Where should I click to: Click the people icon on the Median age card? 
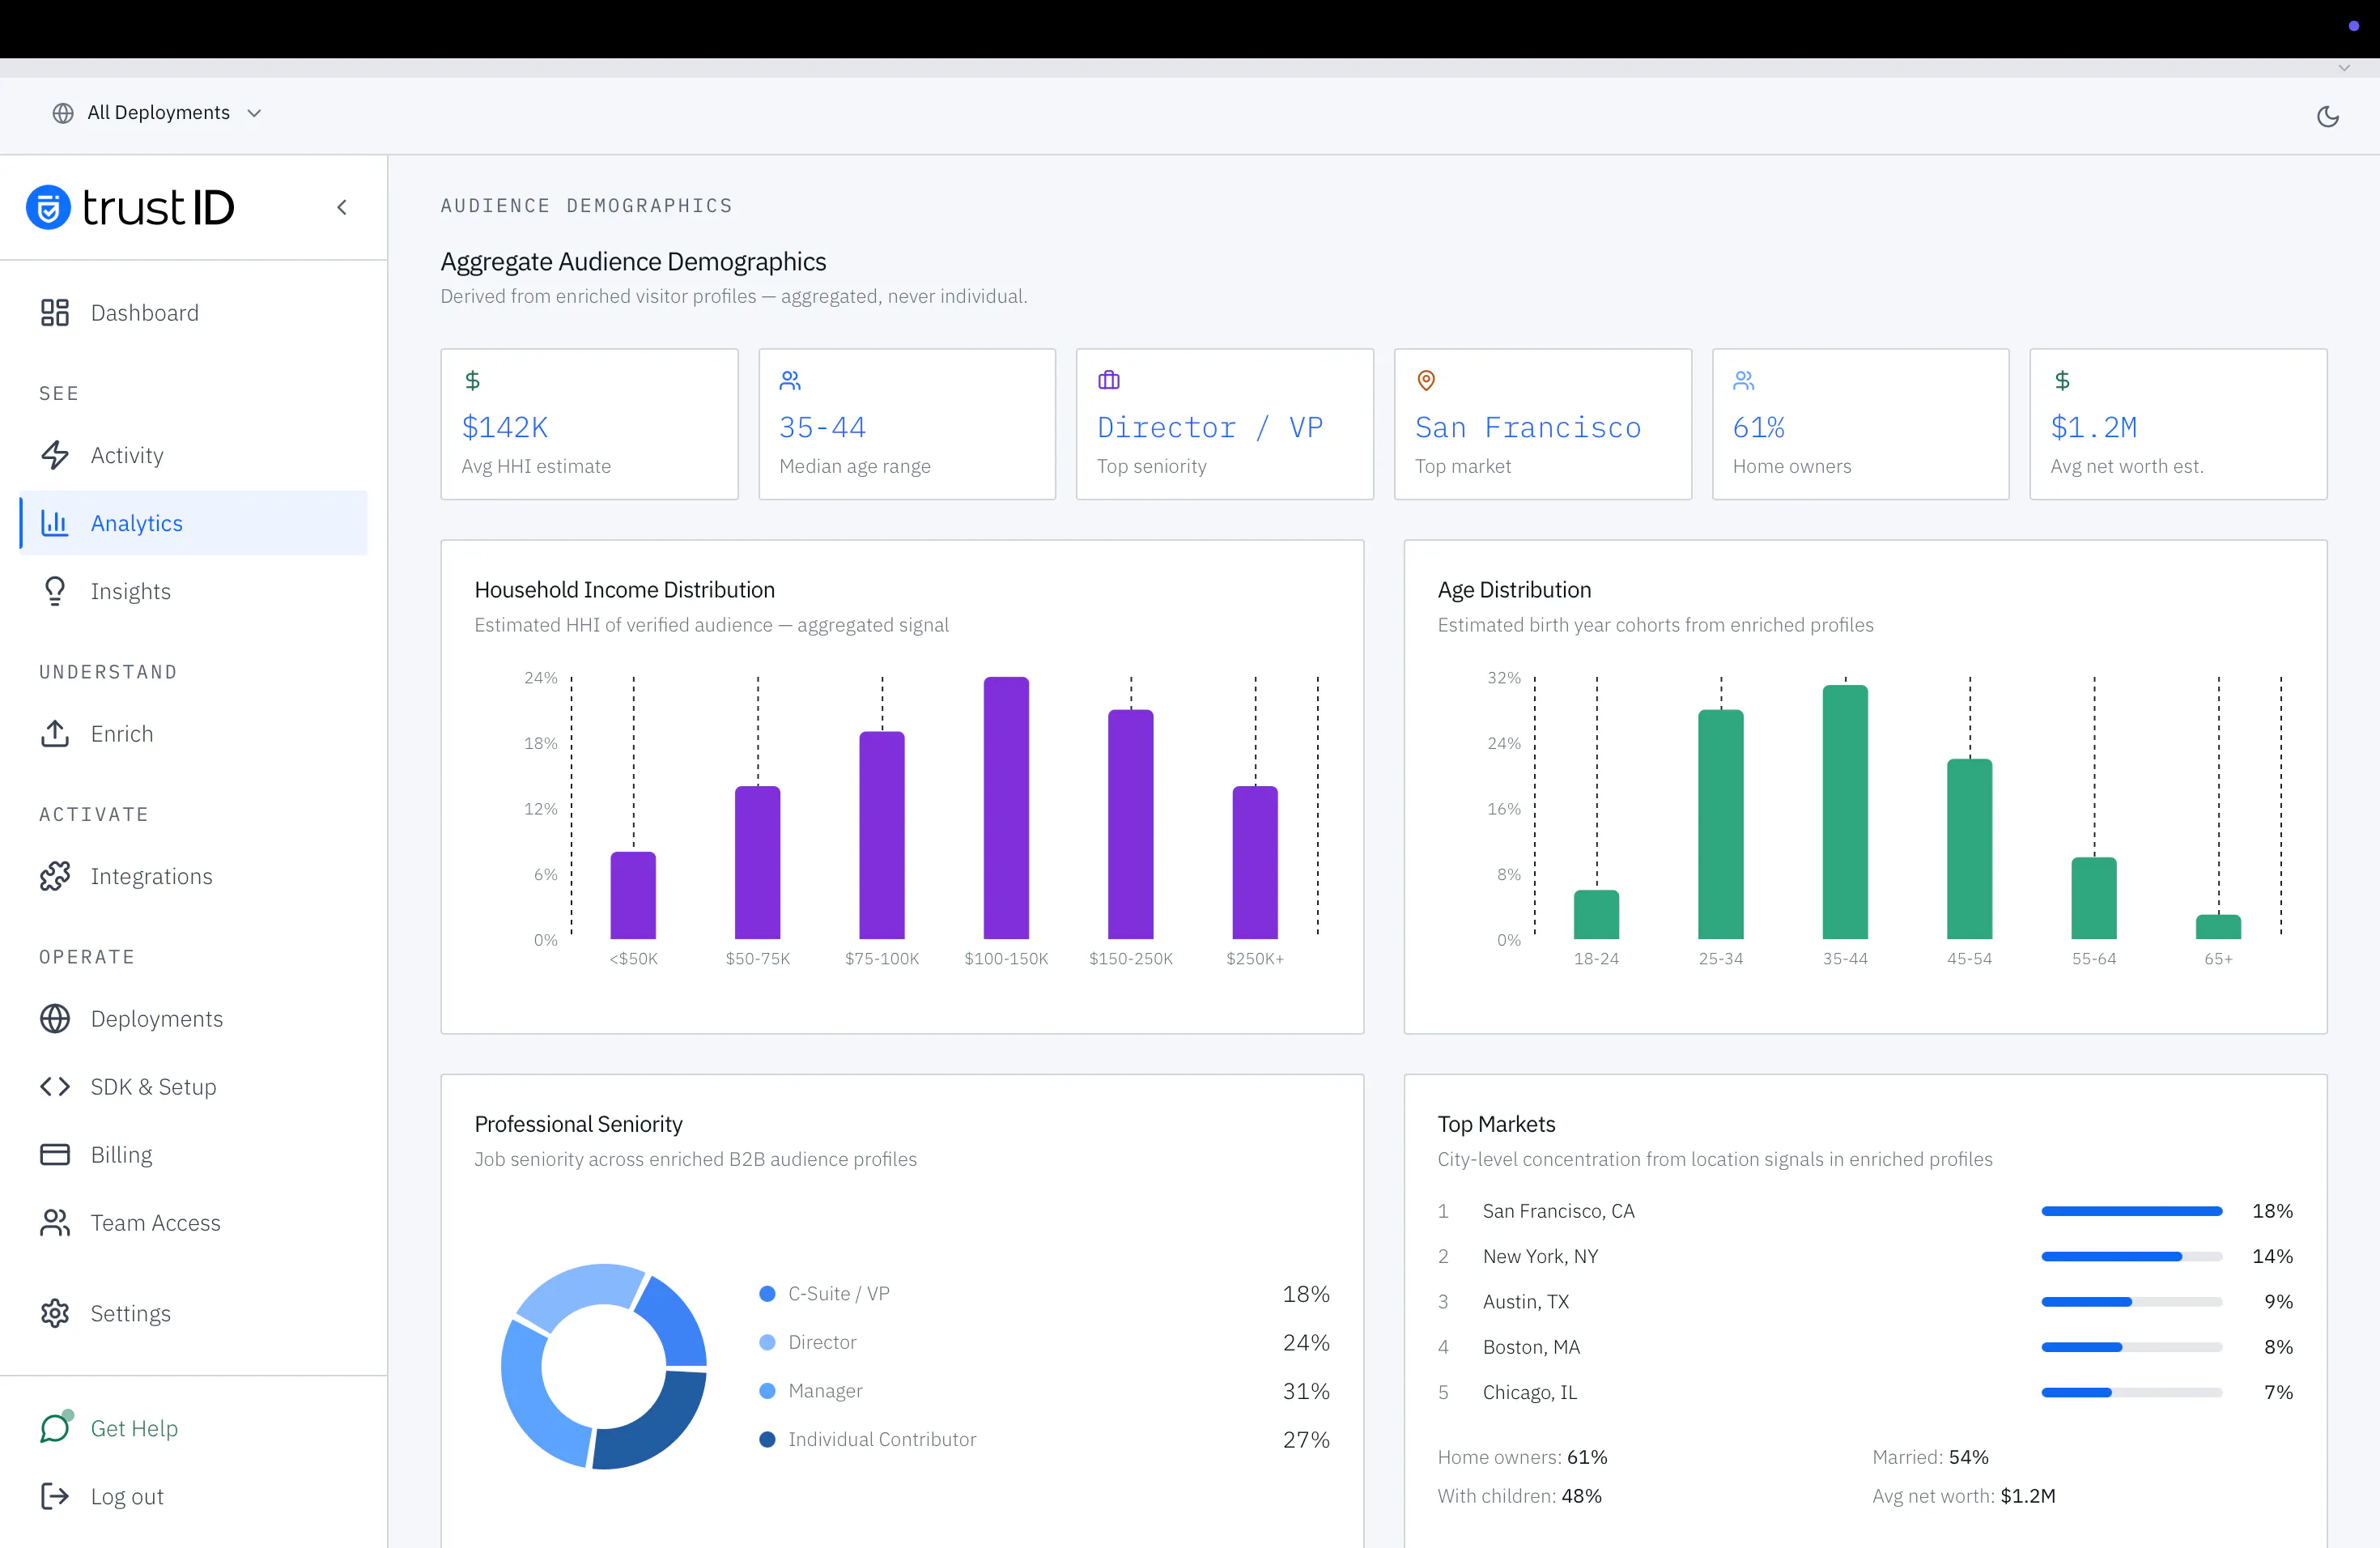(x=790, y=380)
